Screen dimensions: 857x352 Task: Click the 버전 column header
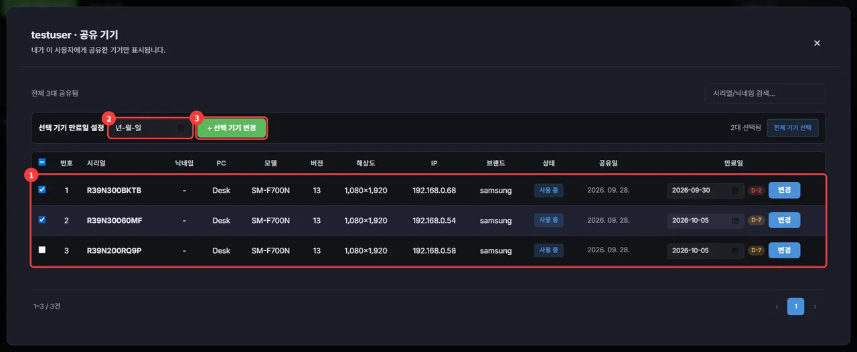coord(317,163)
